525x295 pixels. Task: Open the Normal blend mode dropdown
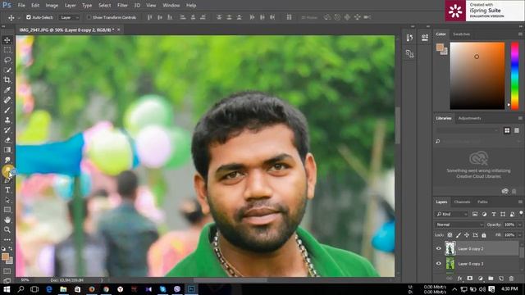pos(459,225)
